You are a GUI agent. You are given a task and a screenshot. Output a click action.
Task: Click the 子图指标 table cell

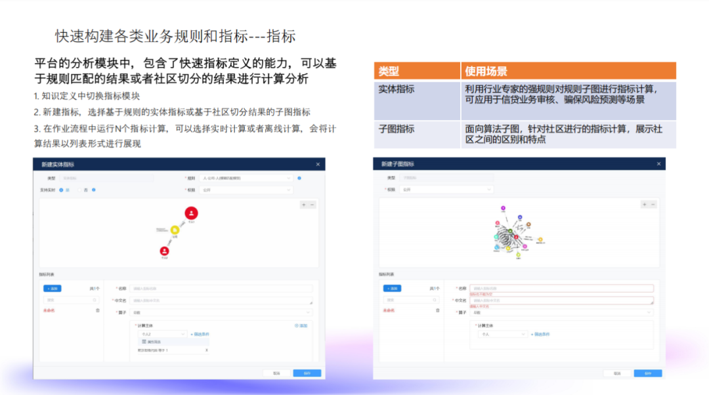pyautogui.click(x=417, y=135)
